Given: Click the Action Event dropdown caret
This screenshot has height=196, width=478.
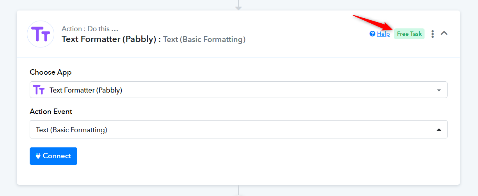Looking at the screenshot, I should point(439,130).
